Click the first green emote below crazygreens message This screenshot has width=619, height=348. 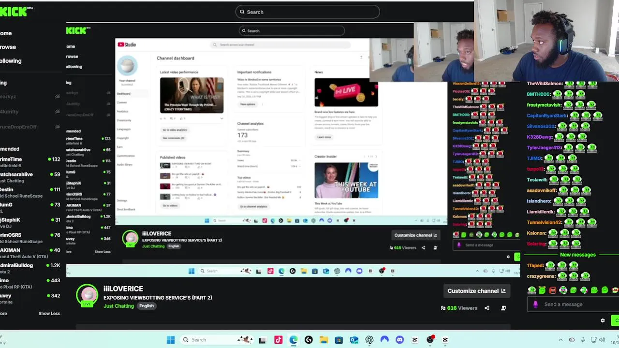(532, 290)
